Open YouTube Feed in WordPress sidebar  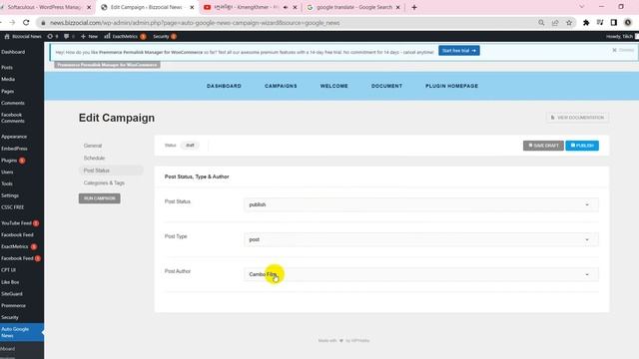click(16, 223)
